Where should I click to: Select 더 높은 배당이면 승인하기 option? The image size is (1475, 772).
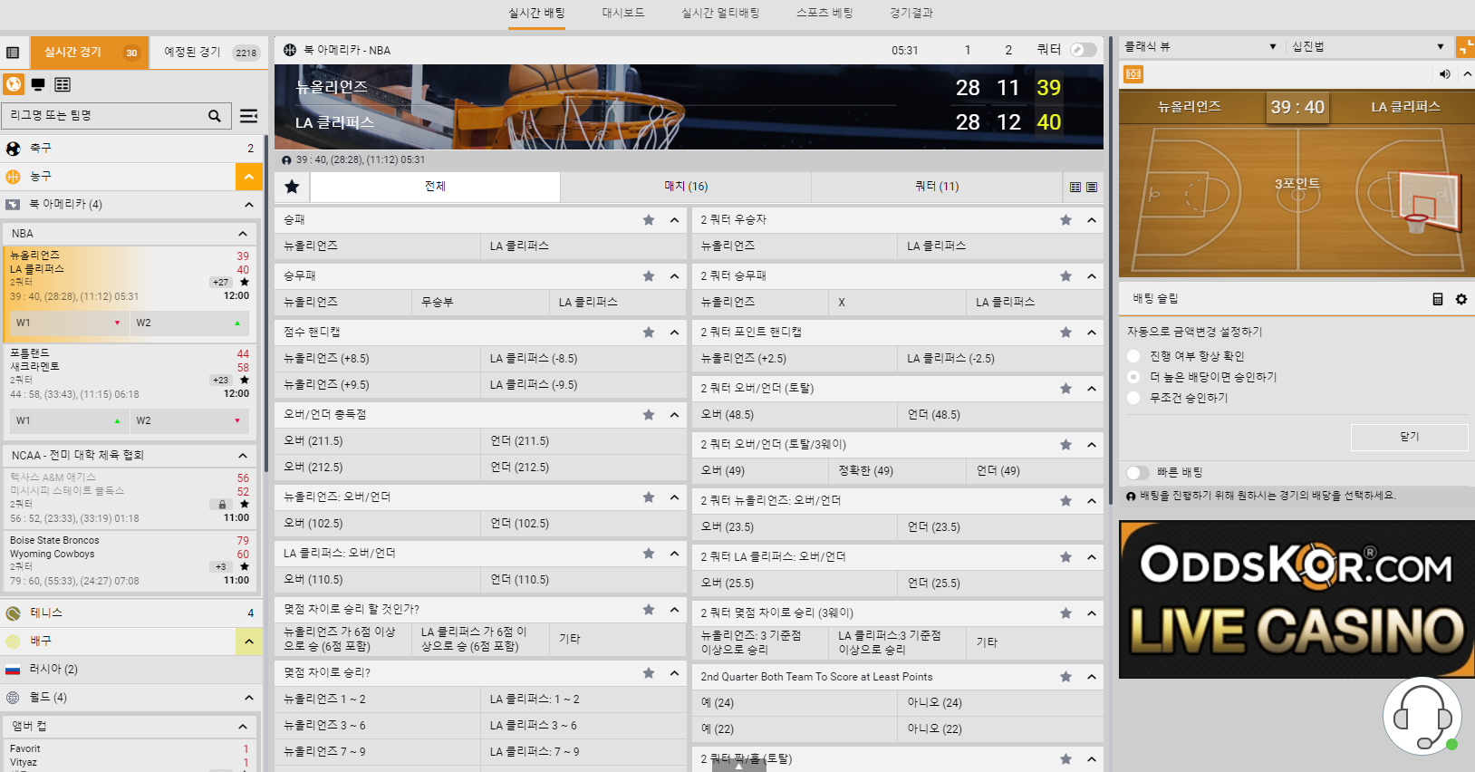(x=1133, y=377)
